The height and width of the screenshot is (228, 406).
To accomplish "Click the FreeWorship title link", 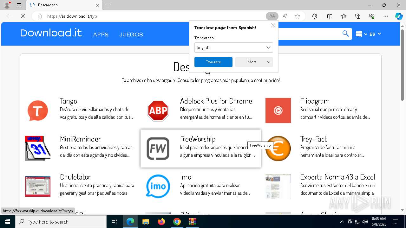I will [198, 139].
